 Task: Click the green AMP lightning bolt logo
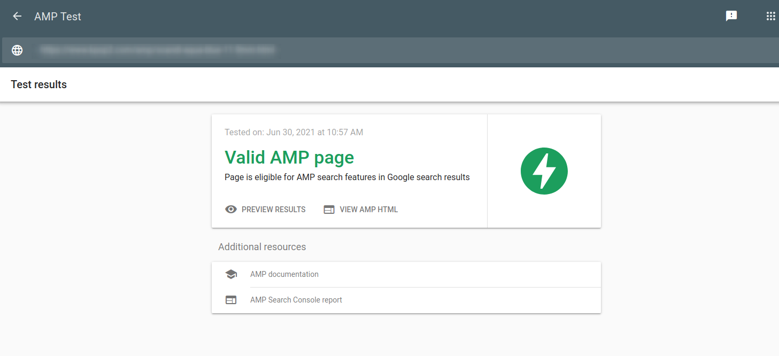pyautogui.click(x=544, y=171)
